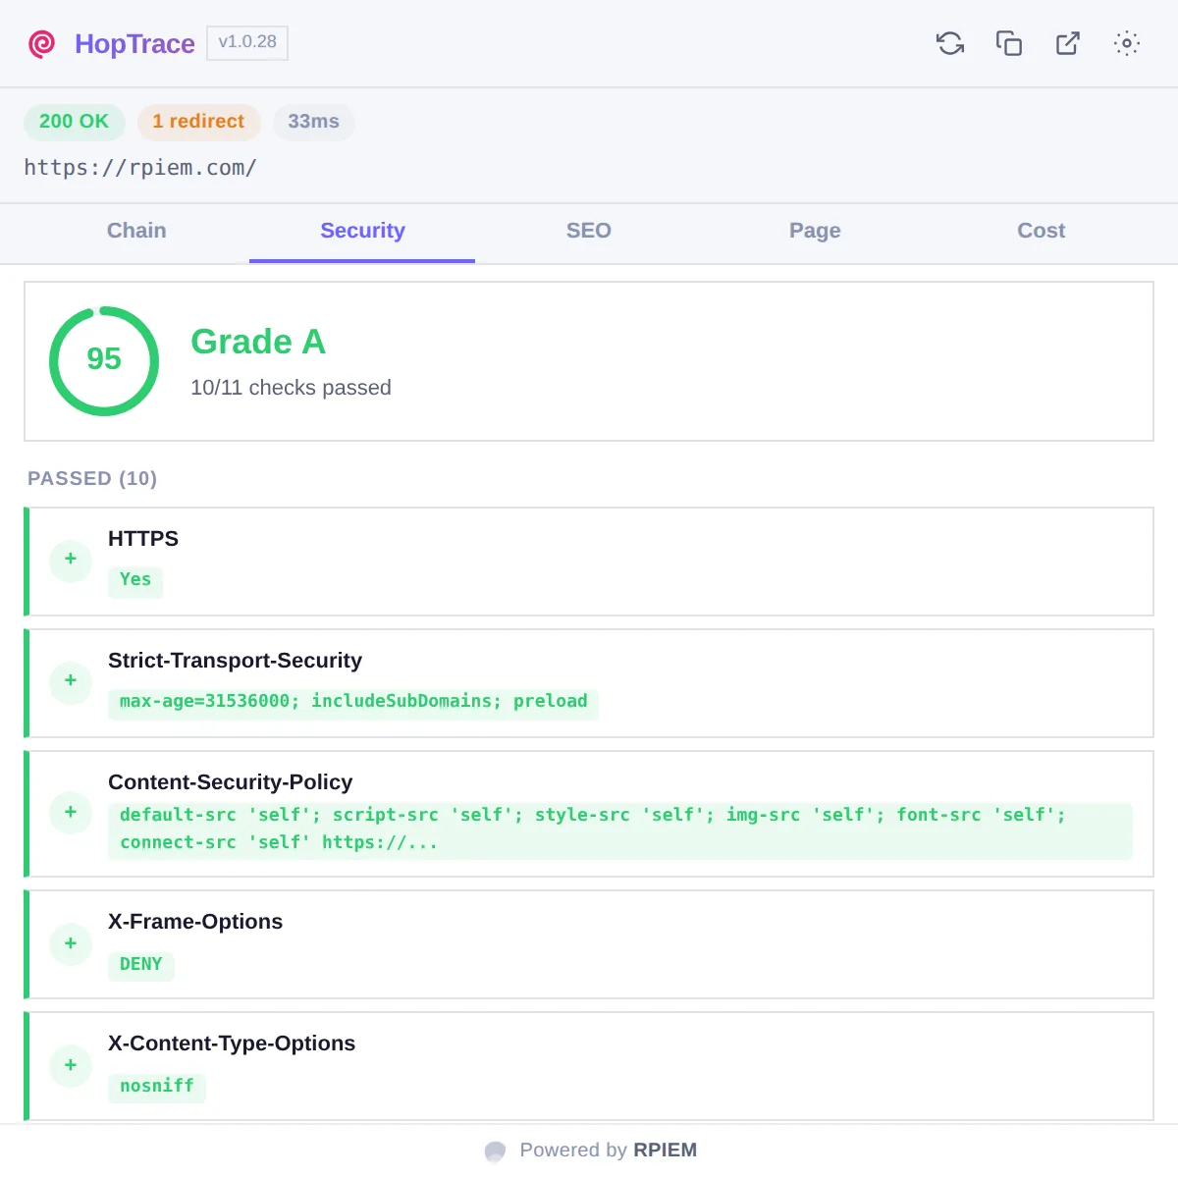Click the Content-Security-Policy title
The image size is (1178, 1178).
click(x=230, y=782)
